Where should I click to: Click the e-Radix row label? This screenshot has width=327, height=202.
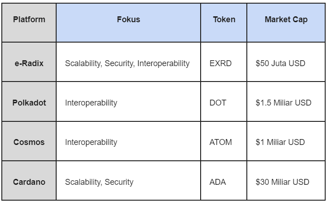tap(29, 62)
